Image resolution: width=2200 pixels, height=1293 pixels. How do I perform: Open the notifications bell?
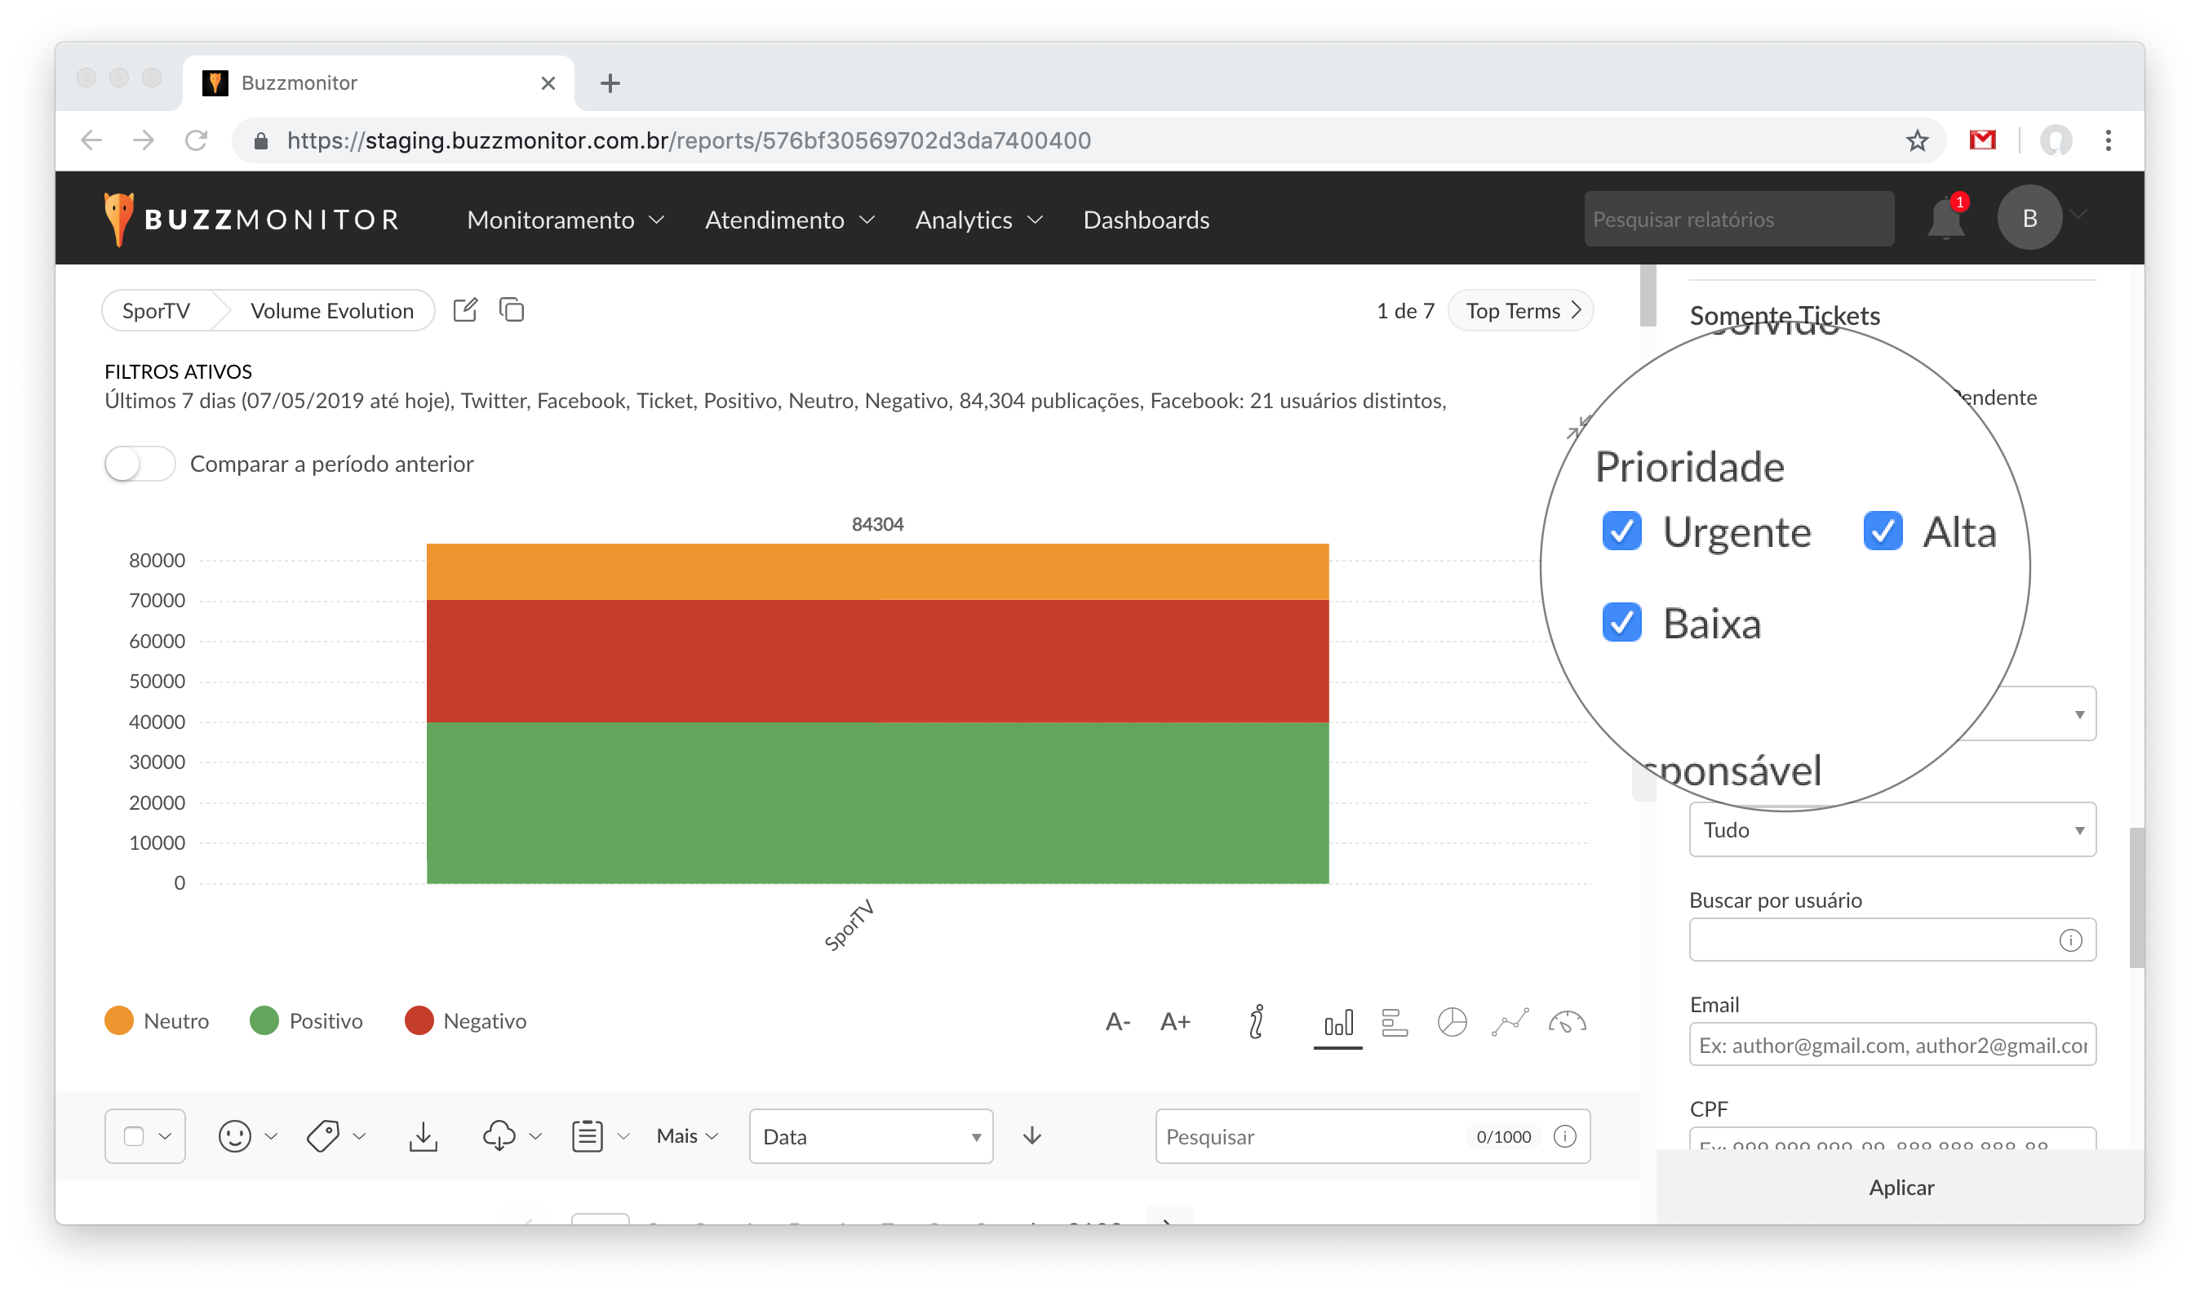1945,219
